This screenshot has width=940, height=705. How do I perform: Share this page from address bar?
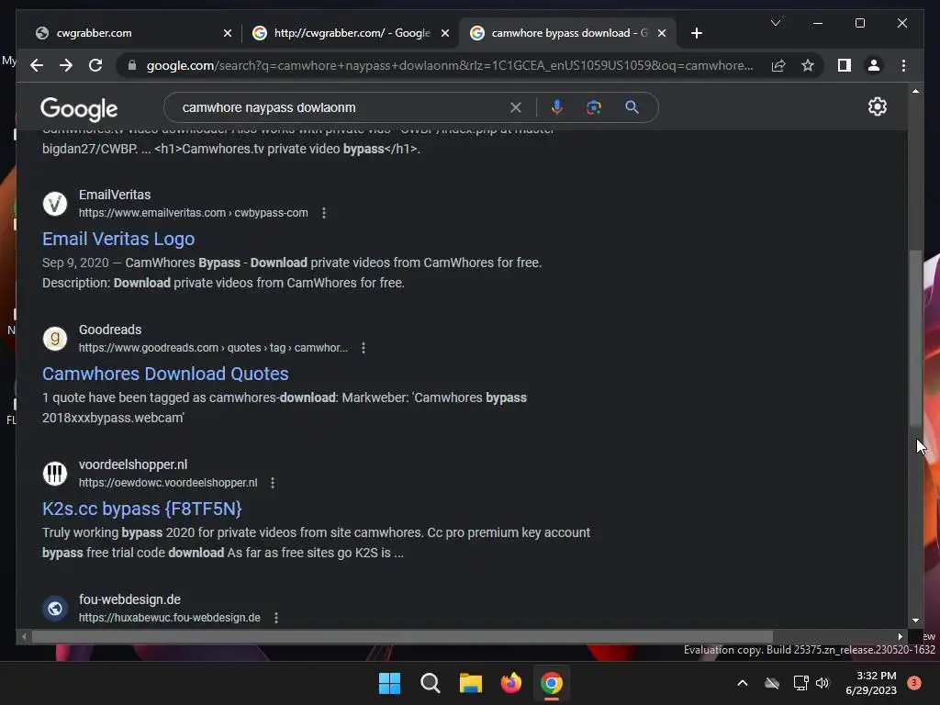[x=778, y=65]
